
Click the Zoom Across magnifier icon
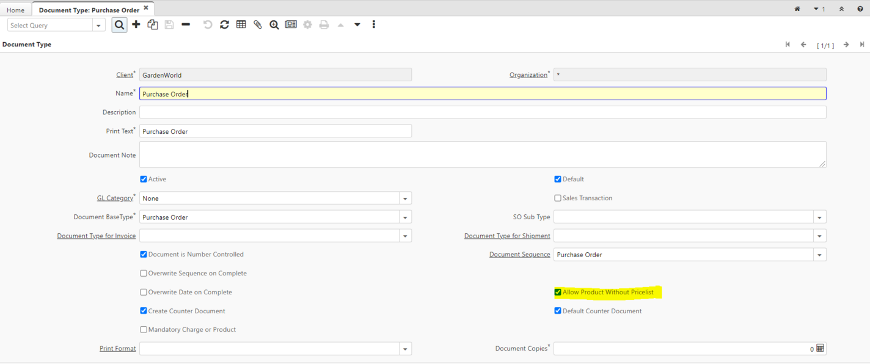pyautogui.click(x=274, y=24)
